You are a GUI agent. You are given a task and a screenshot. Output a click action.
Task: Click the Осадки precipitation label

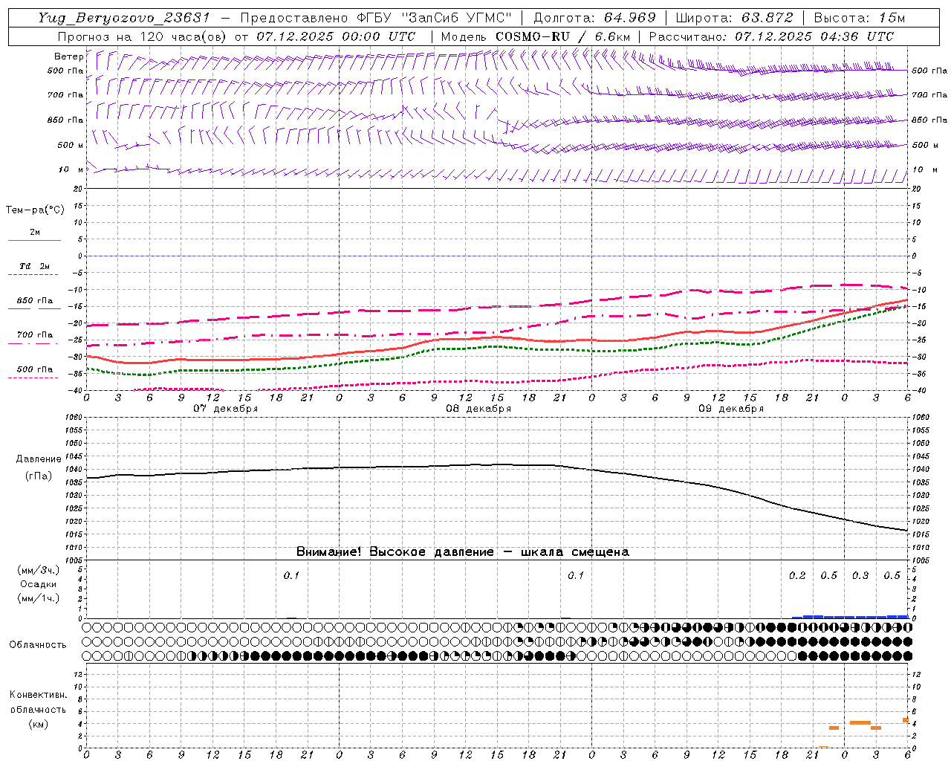click(x=39, y=584)
